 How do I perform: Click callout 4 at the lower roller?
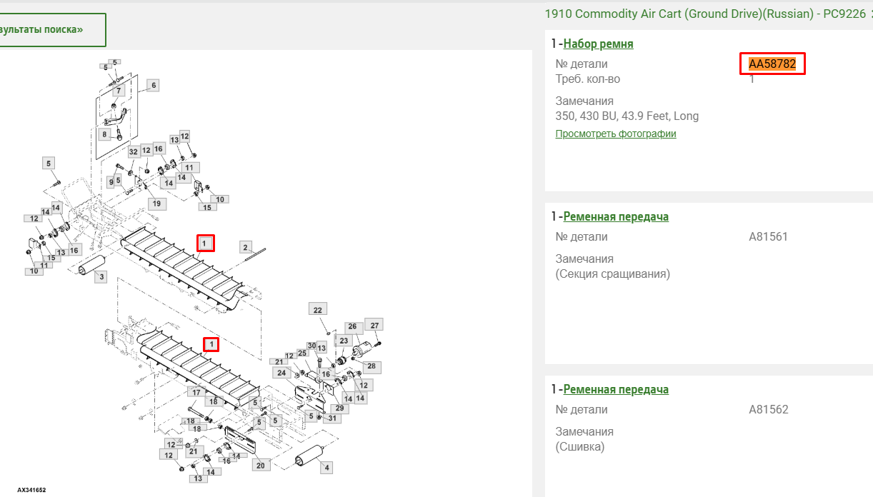click(x=326, y=468)
